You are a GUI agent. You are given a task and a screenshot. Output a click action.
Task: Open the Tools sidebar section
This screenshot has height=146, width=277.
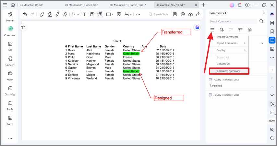10,106
